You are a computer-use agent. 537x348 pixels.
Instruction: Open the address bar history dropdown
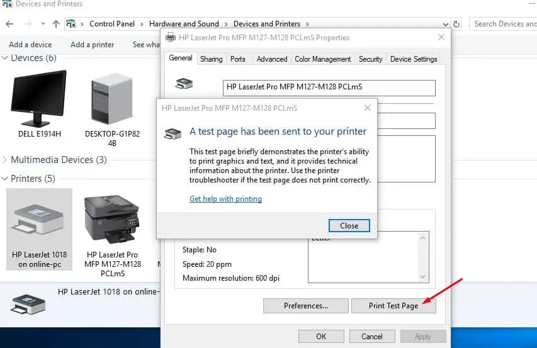pos(445,25)
